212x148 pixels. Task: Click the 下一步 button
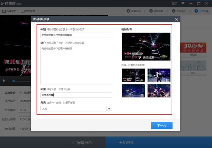point(162,125)
